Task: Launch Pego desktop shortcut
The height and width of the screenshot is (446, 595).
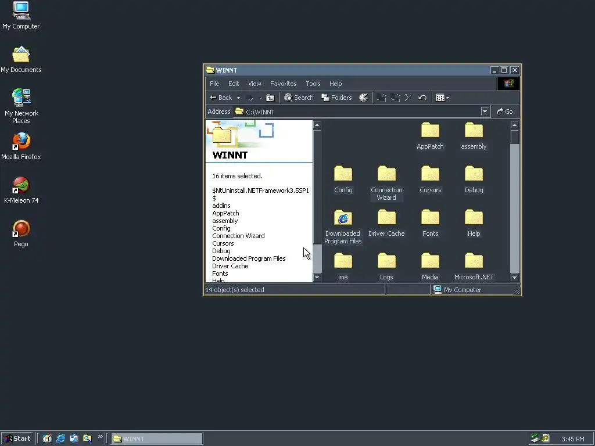Action: [21, 233]
